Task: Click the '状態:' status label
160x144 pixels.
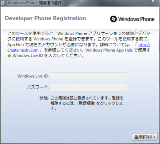Action: pyautogui.click(x=44, y=98)
